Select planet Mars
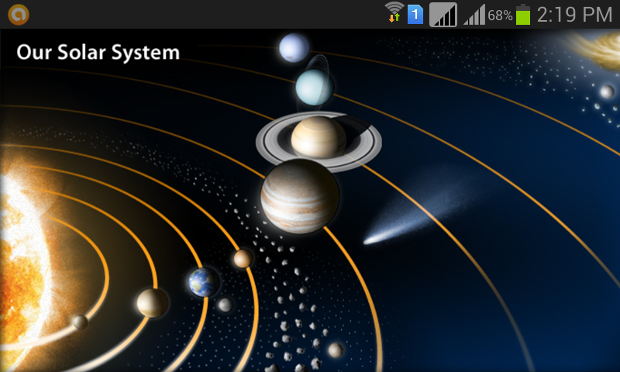This screenshot has height=372, width=620. click(x=243, y=259)
